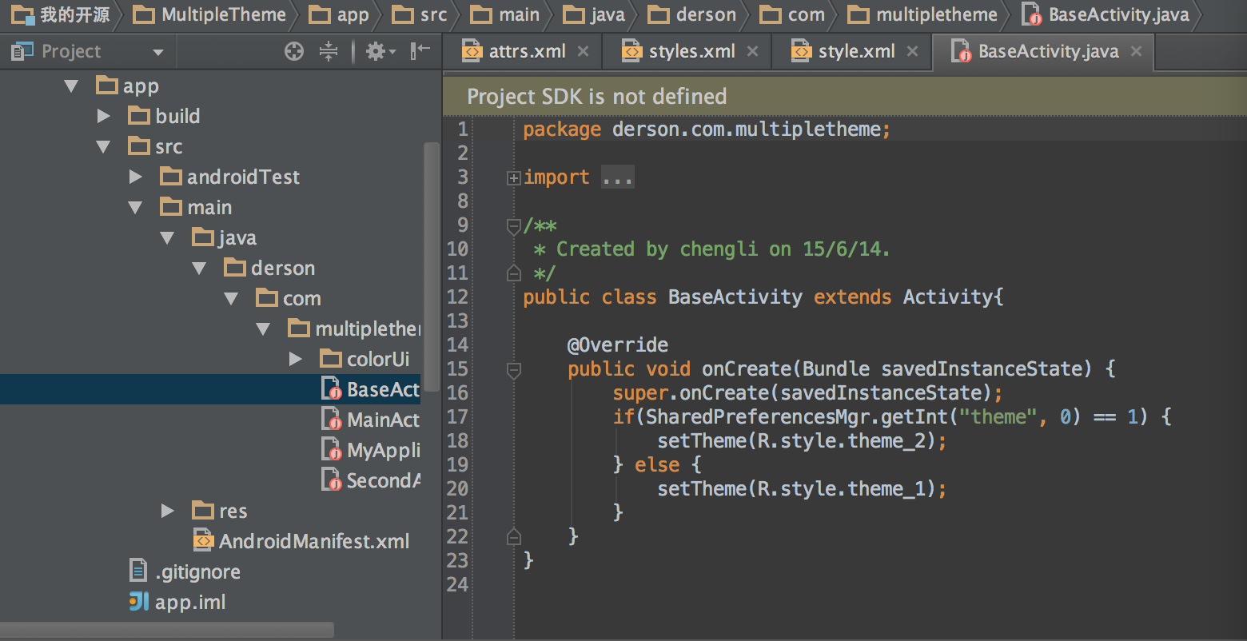The image size is (1247, 641).
Task: Expand the folded import block
Action: point(514,177)
